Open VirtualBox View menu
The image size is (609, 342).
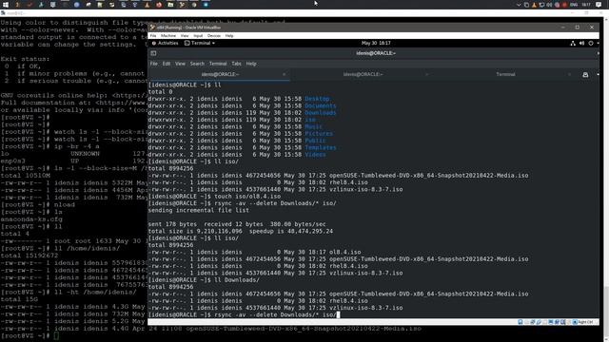coord(185,36)
